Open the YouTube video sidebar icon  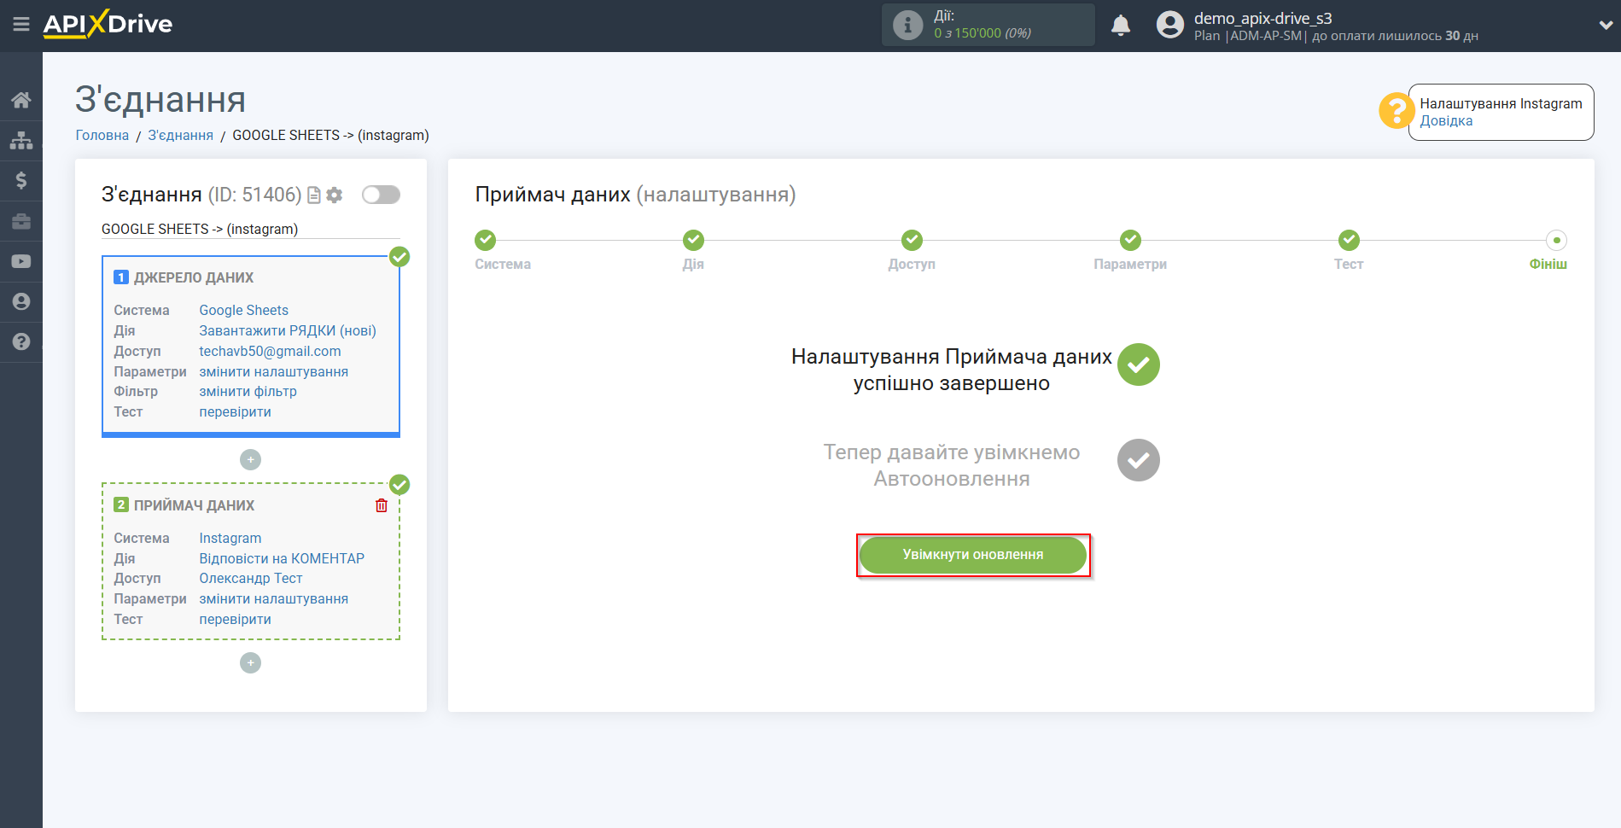point(21,261)
